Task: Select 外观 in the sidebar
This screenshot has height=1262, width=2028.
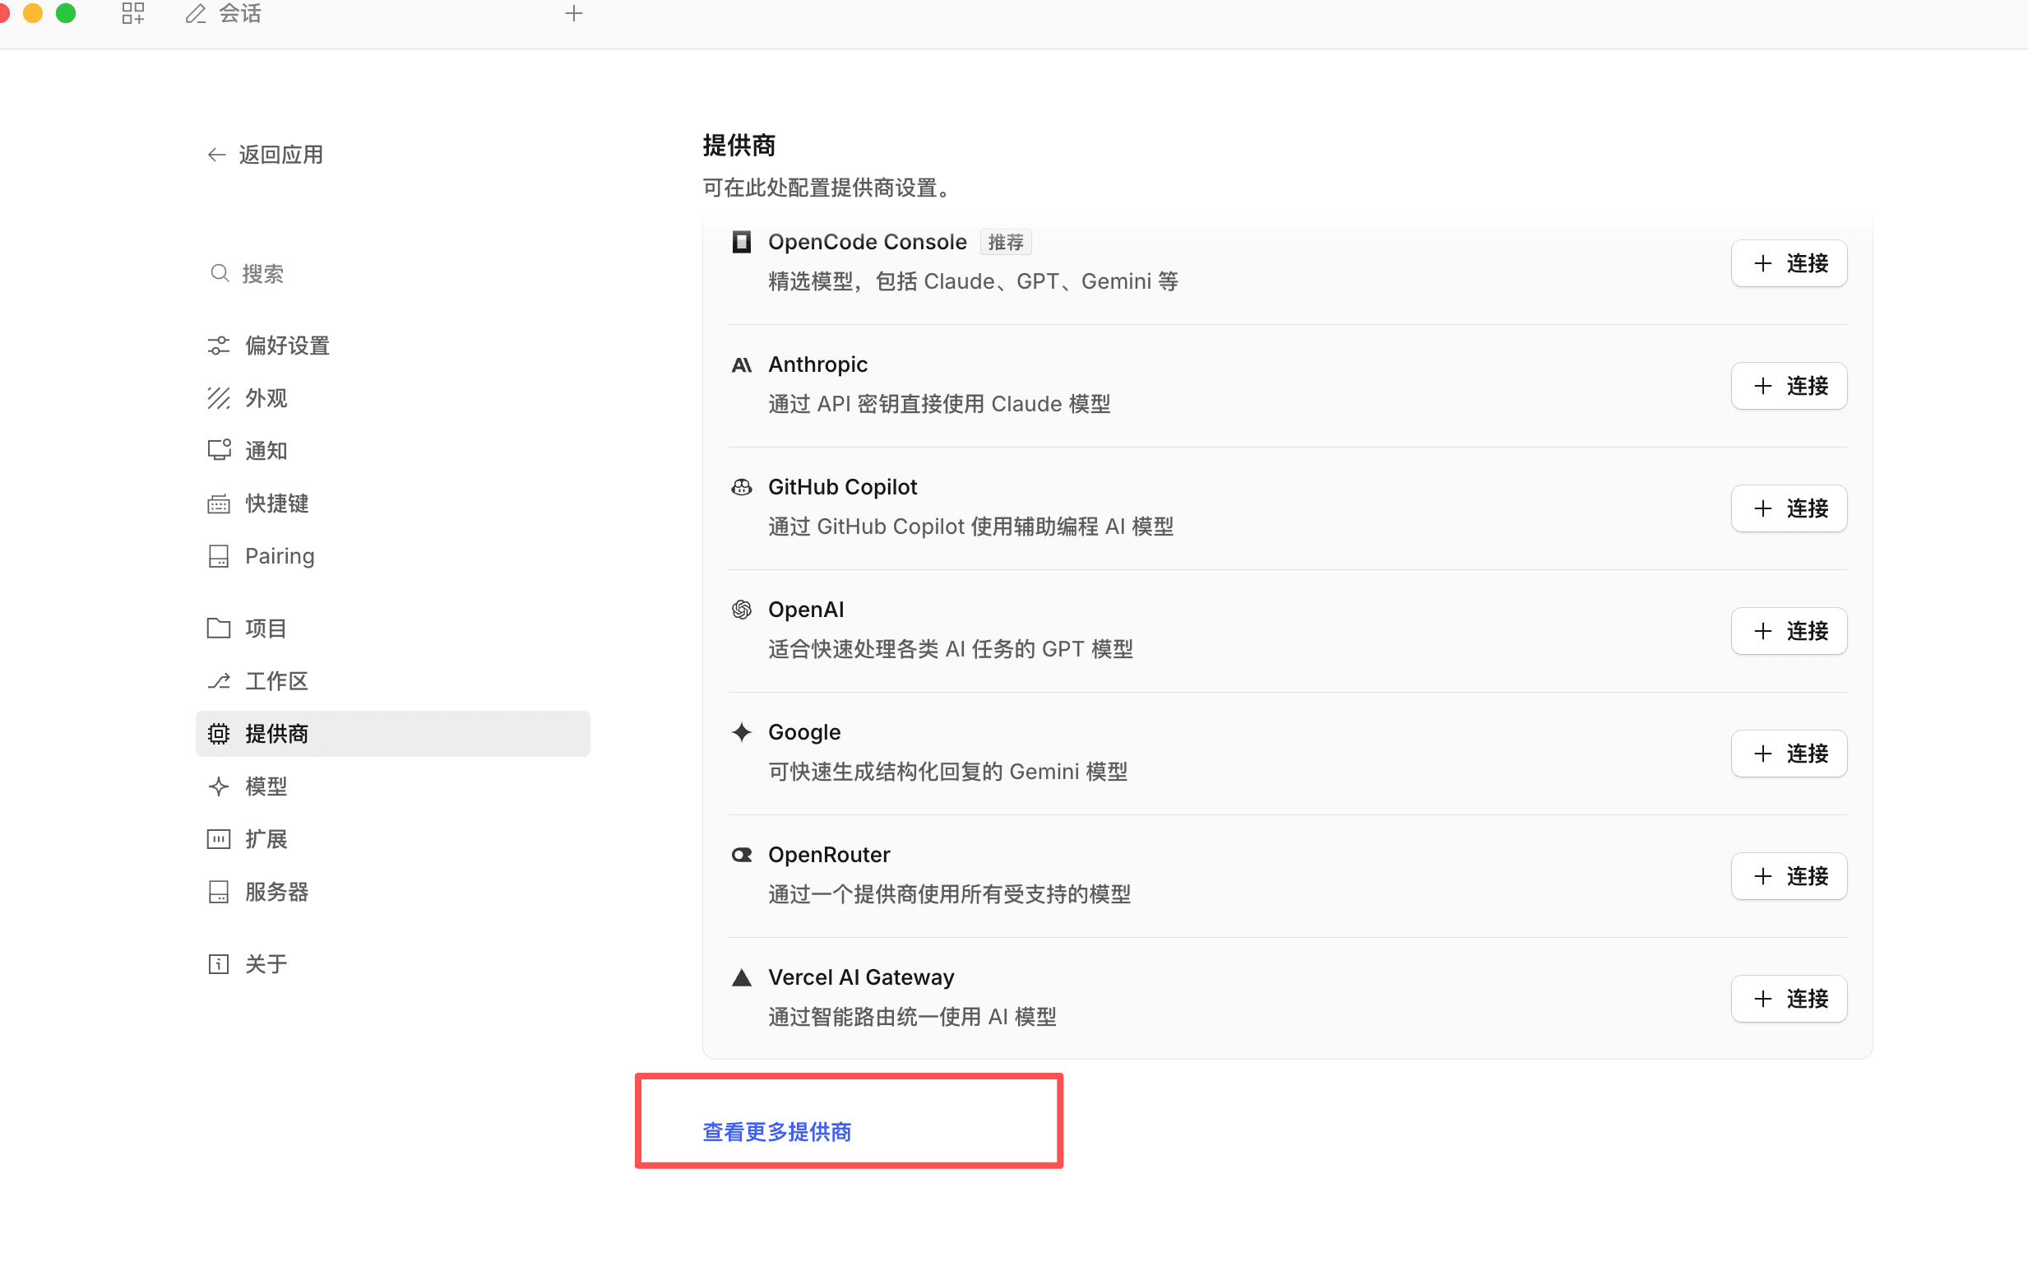Action: (392, 398)
